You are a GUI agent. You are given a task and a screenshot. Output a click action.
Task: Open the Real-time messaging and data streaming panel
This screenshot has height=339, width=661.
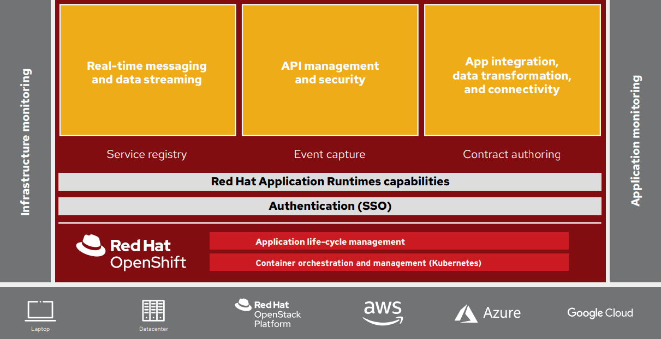(147, 70)
